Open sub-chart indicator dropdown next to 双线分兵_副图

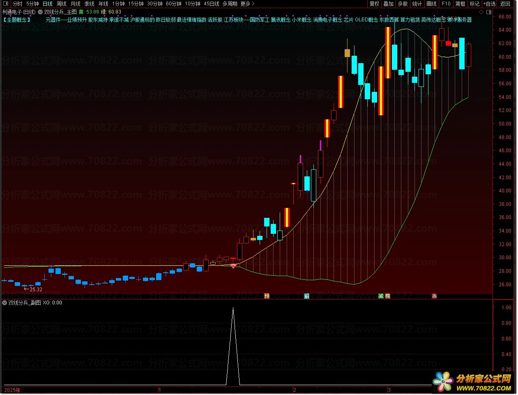5,303
